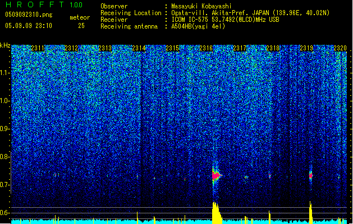Click the 1.0 kHz axis label

4,101
